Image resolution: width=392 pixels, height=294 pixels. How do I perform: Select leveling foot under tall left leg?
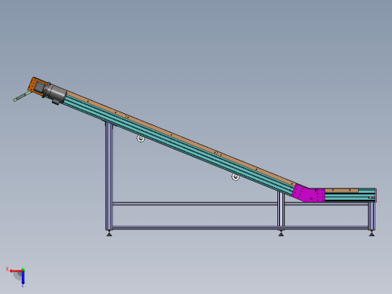point(109,234)
